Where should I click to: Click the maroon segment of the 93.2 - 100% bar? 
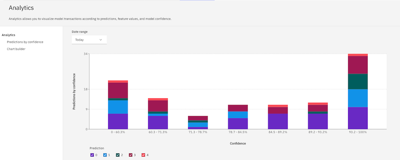coord(358,65)
